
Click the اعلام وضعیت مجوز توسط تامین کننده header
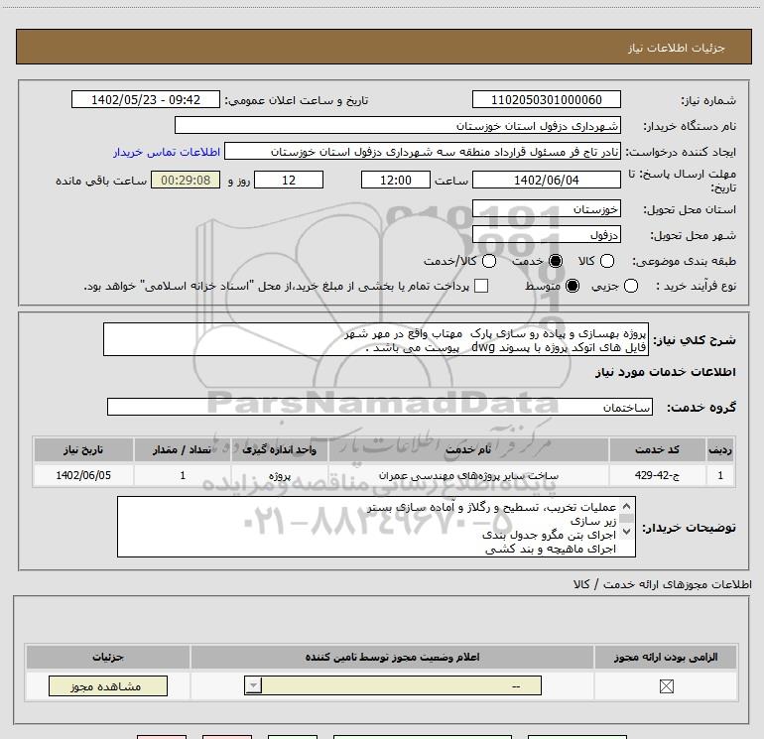392,657
